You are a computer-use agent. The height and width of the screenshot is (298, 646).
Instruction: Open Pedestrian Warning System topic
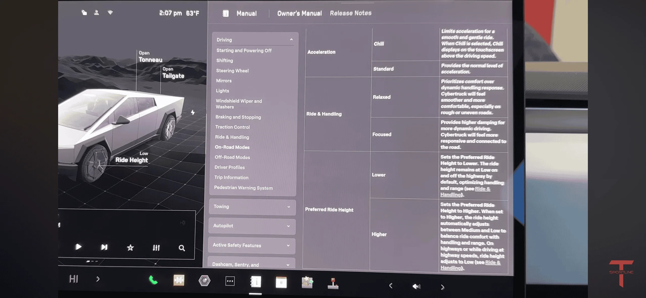[x=243, y=188]
